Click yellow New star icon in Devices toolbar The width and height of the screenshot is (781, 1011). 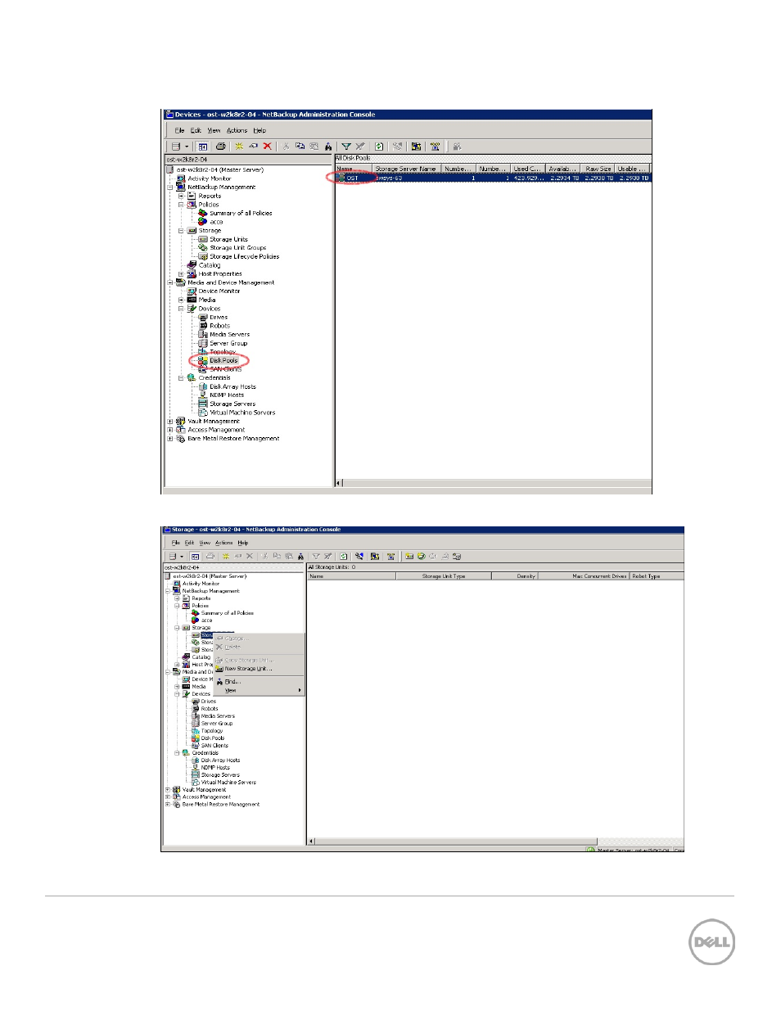[239, 147]
